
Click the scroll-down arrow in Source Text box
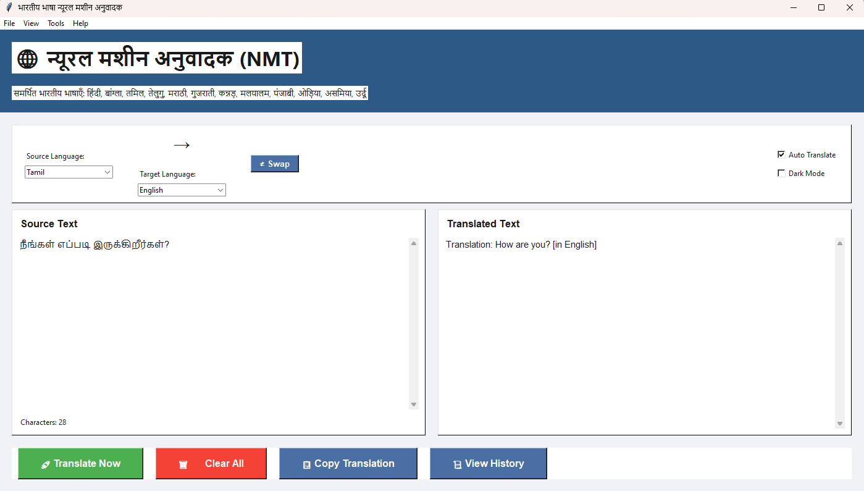coord(414,405)
